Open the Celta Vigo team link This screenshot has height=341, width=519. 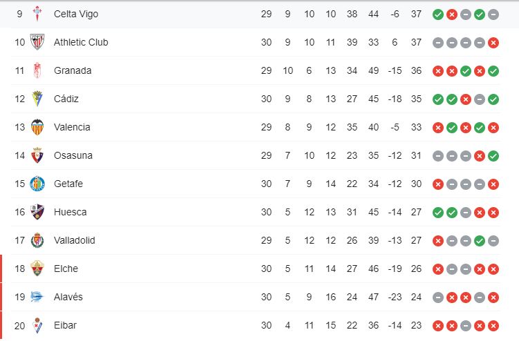click(76, 14)
